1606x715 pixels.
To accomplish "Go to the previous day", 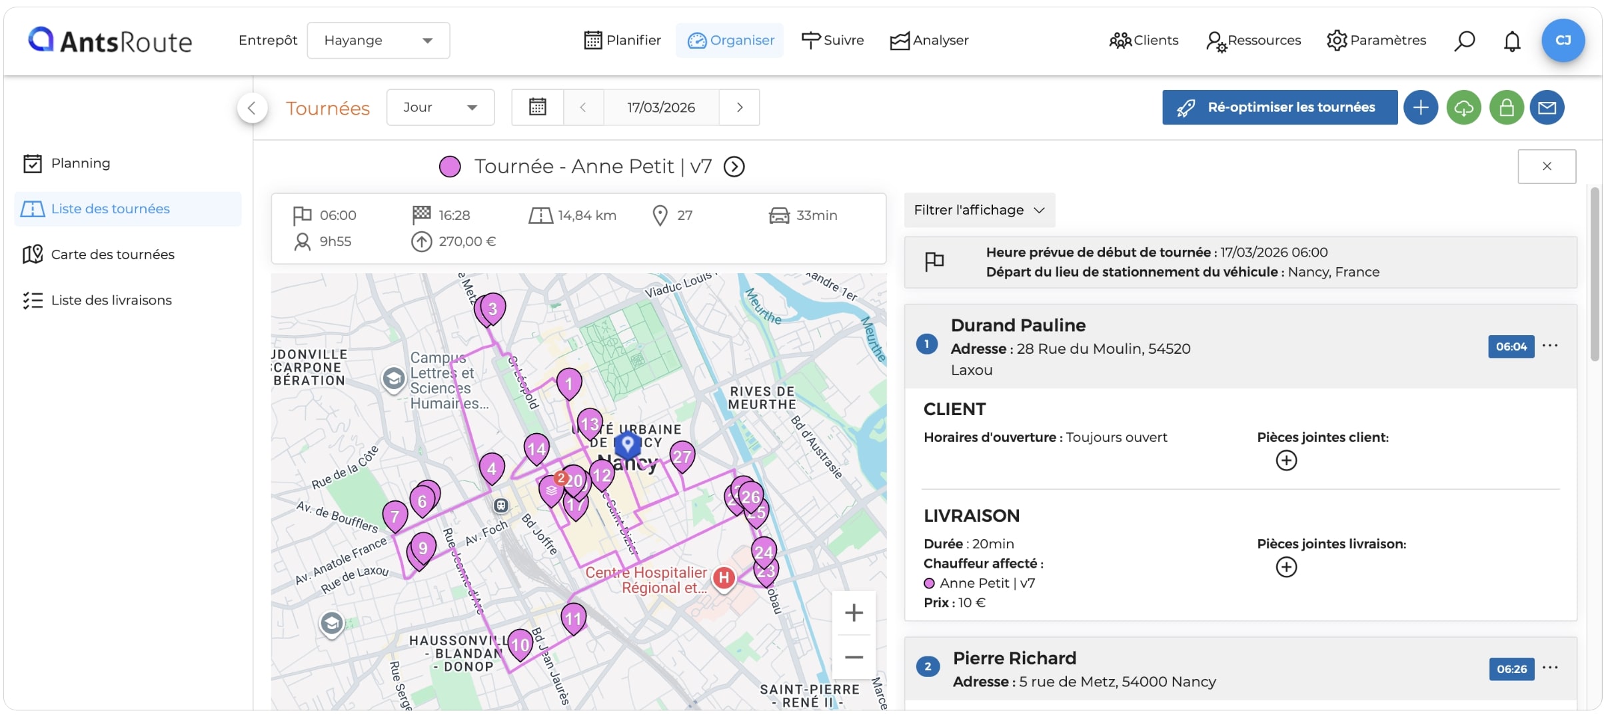I will (x=583, y=107).
